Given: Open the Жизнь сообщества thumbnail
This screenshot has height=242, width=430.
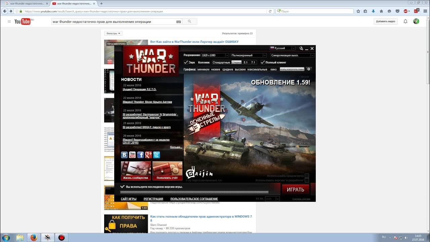Looking at the screenshot, I should pos(136,171).
